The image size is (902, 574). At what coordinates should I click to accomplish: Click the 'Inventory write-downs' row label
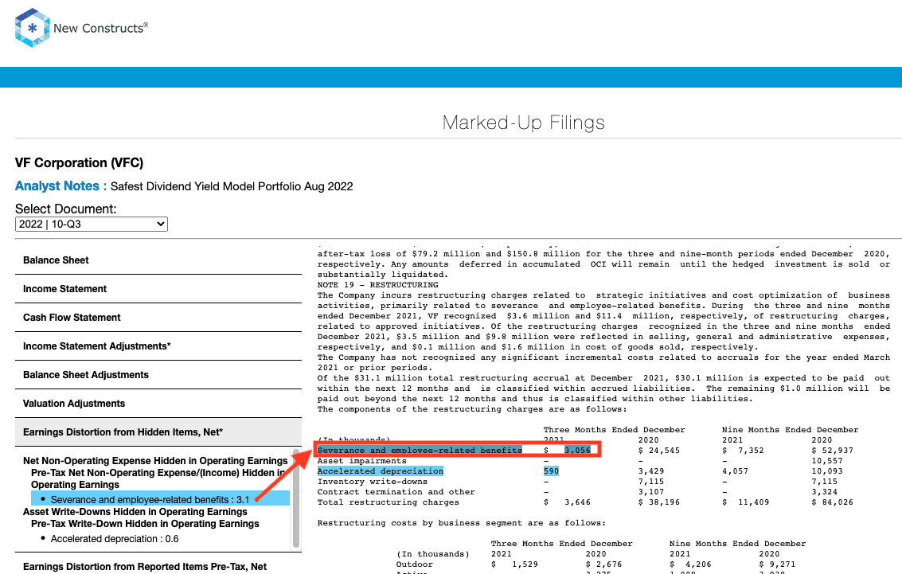click(373, 482)
